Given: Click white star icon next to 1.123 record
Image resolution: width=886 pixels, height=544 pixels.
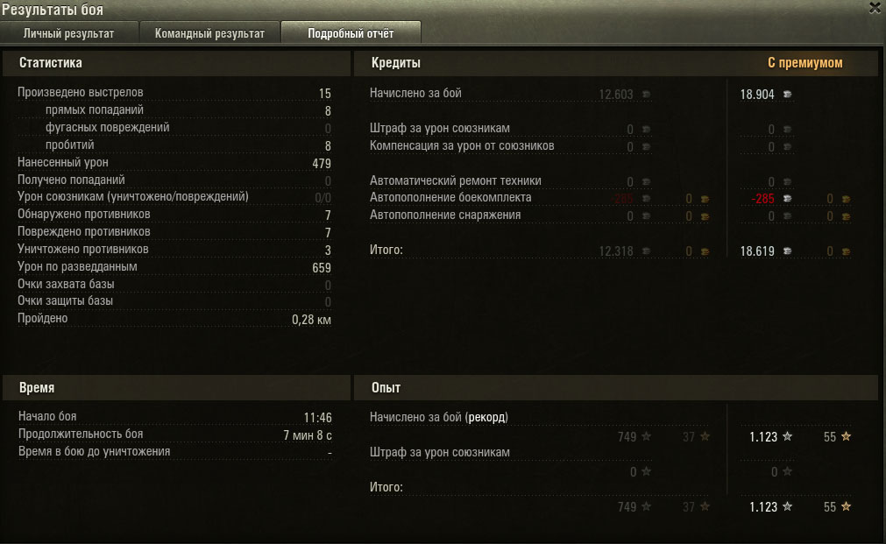Looking at the screenshot, I should tap(787, 436).
